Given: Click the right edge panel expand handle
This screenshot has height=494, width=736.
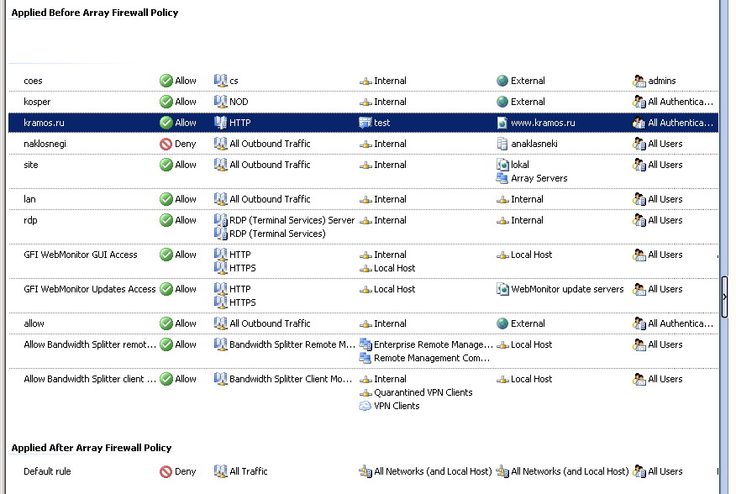Looking at the screenshot, I should 725,297.
